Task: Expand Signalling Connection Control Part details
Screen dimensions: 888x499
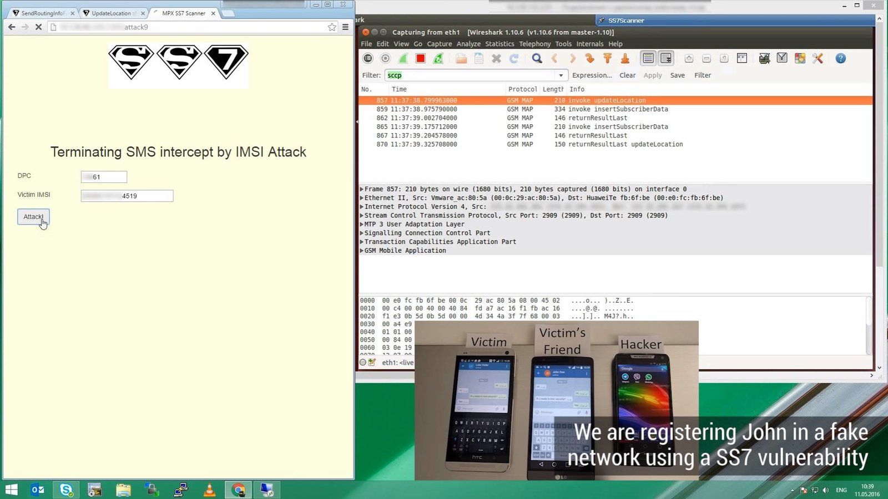Action: (x=362, y=233)
